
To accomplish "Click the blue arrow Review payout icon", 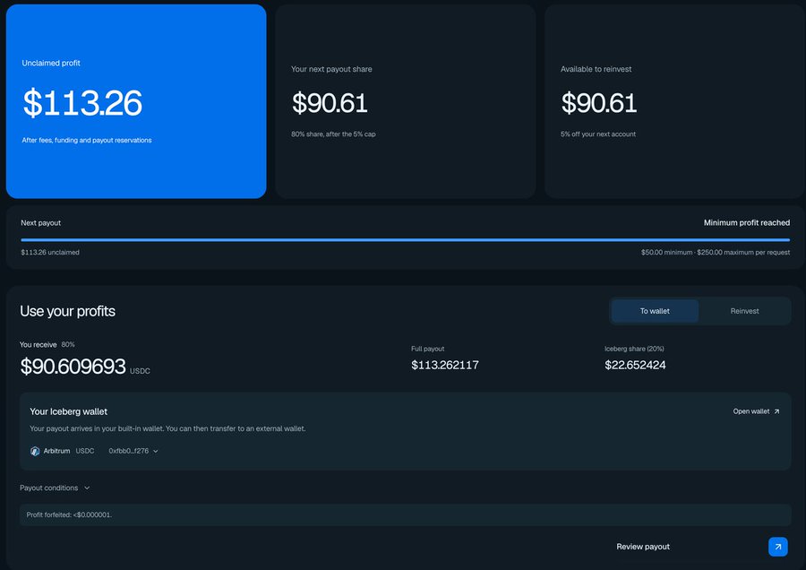I will pos(777,547).
